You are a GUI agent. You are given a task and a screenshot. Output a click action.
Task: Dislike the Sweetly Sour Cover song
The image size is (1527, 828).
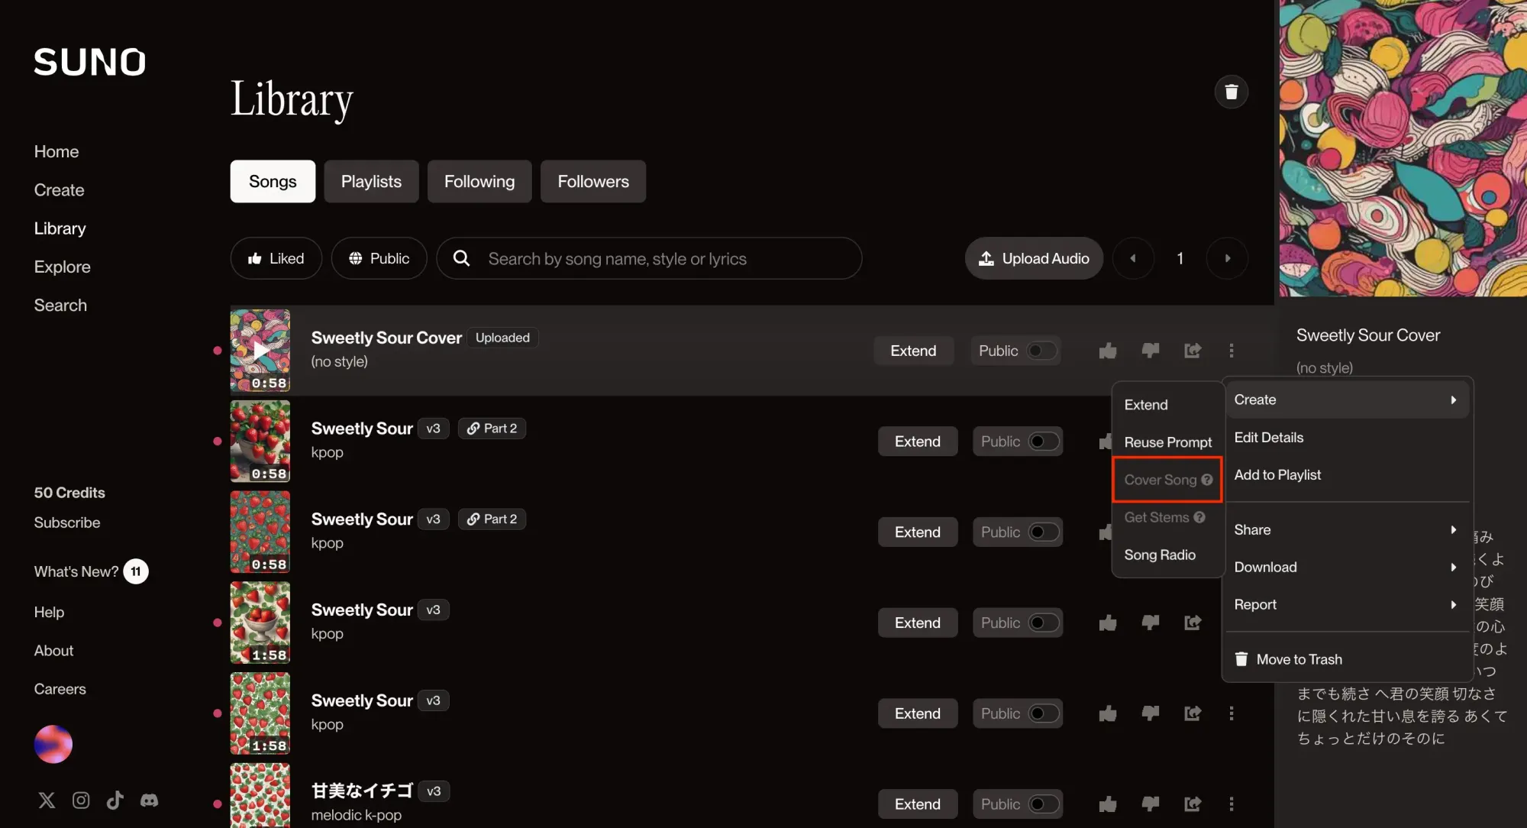tap(1150, 351)
